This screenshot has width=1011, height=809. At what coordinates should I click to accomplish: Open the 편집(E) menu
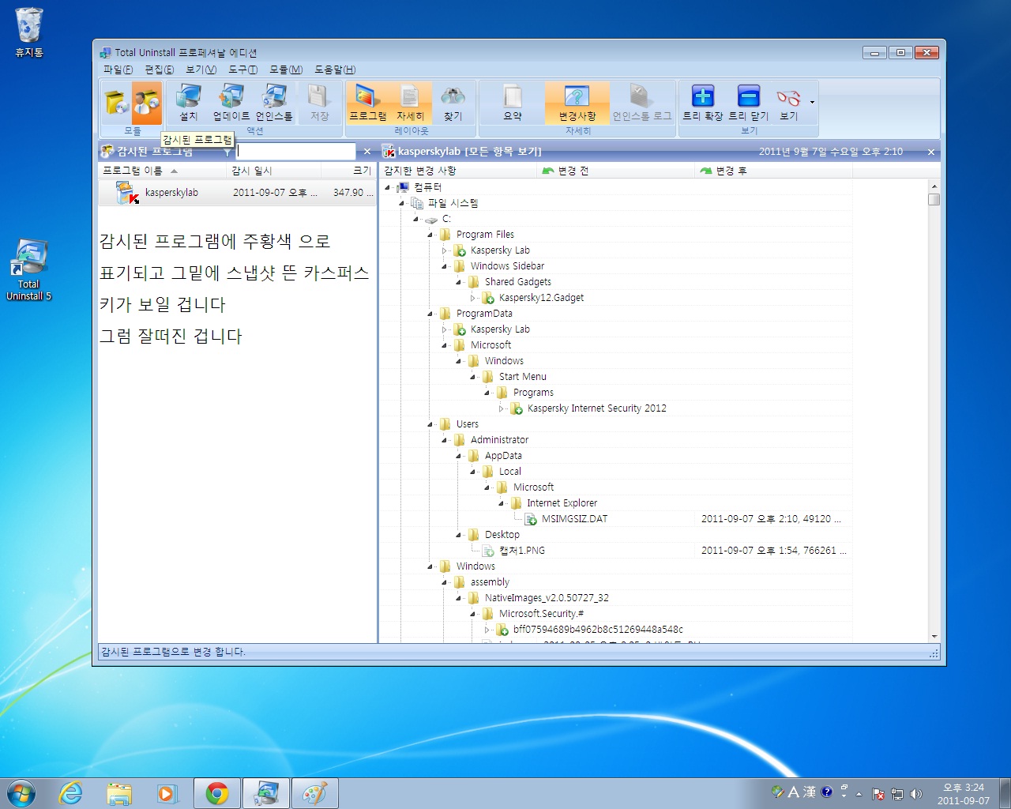pyautogui.click(x=159, y=70)
